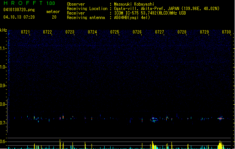Image resolution: width=235 pixels, height=149 pixels.
Task: Click the 0722 time marker
Action: [47, 32]
